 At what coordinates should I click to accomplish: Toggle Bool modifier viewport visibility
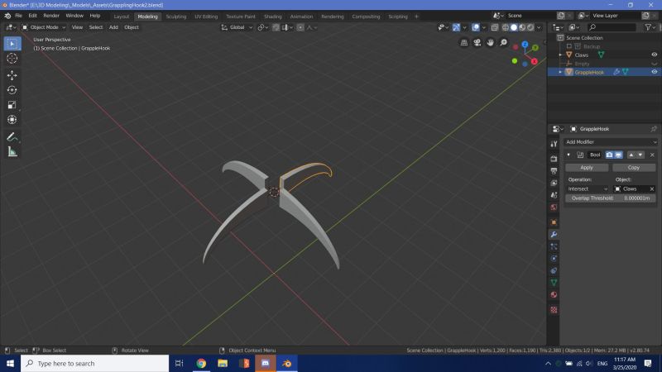618,155
